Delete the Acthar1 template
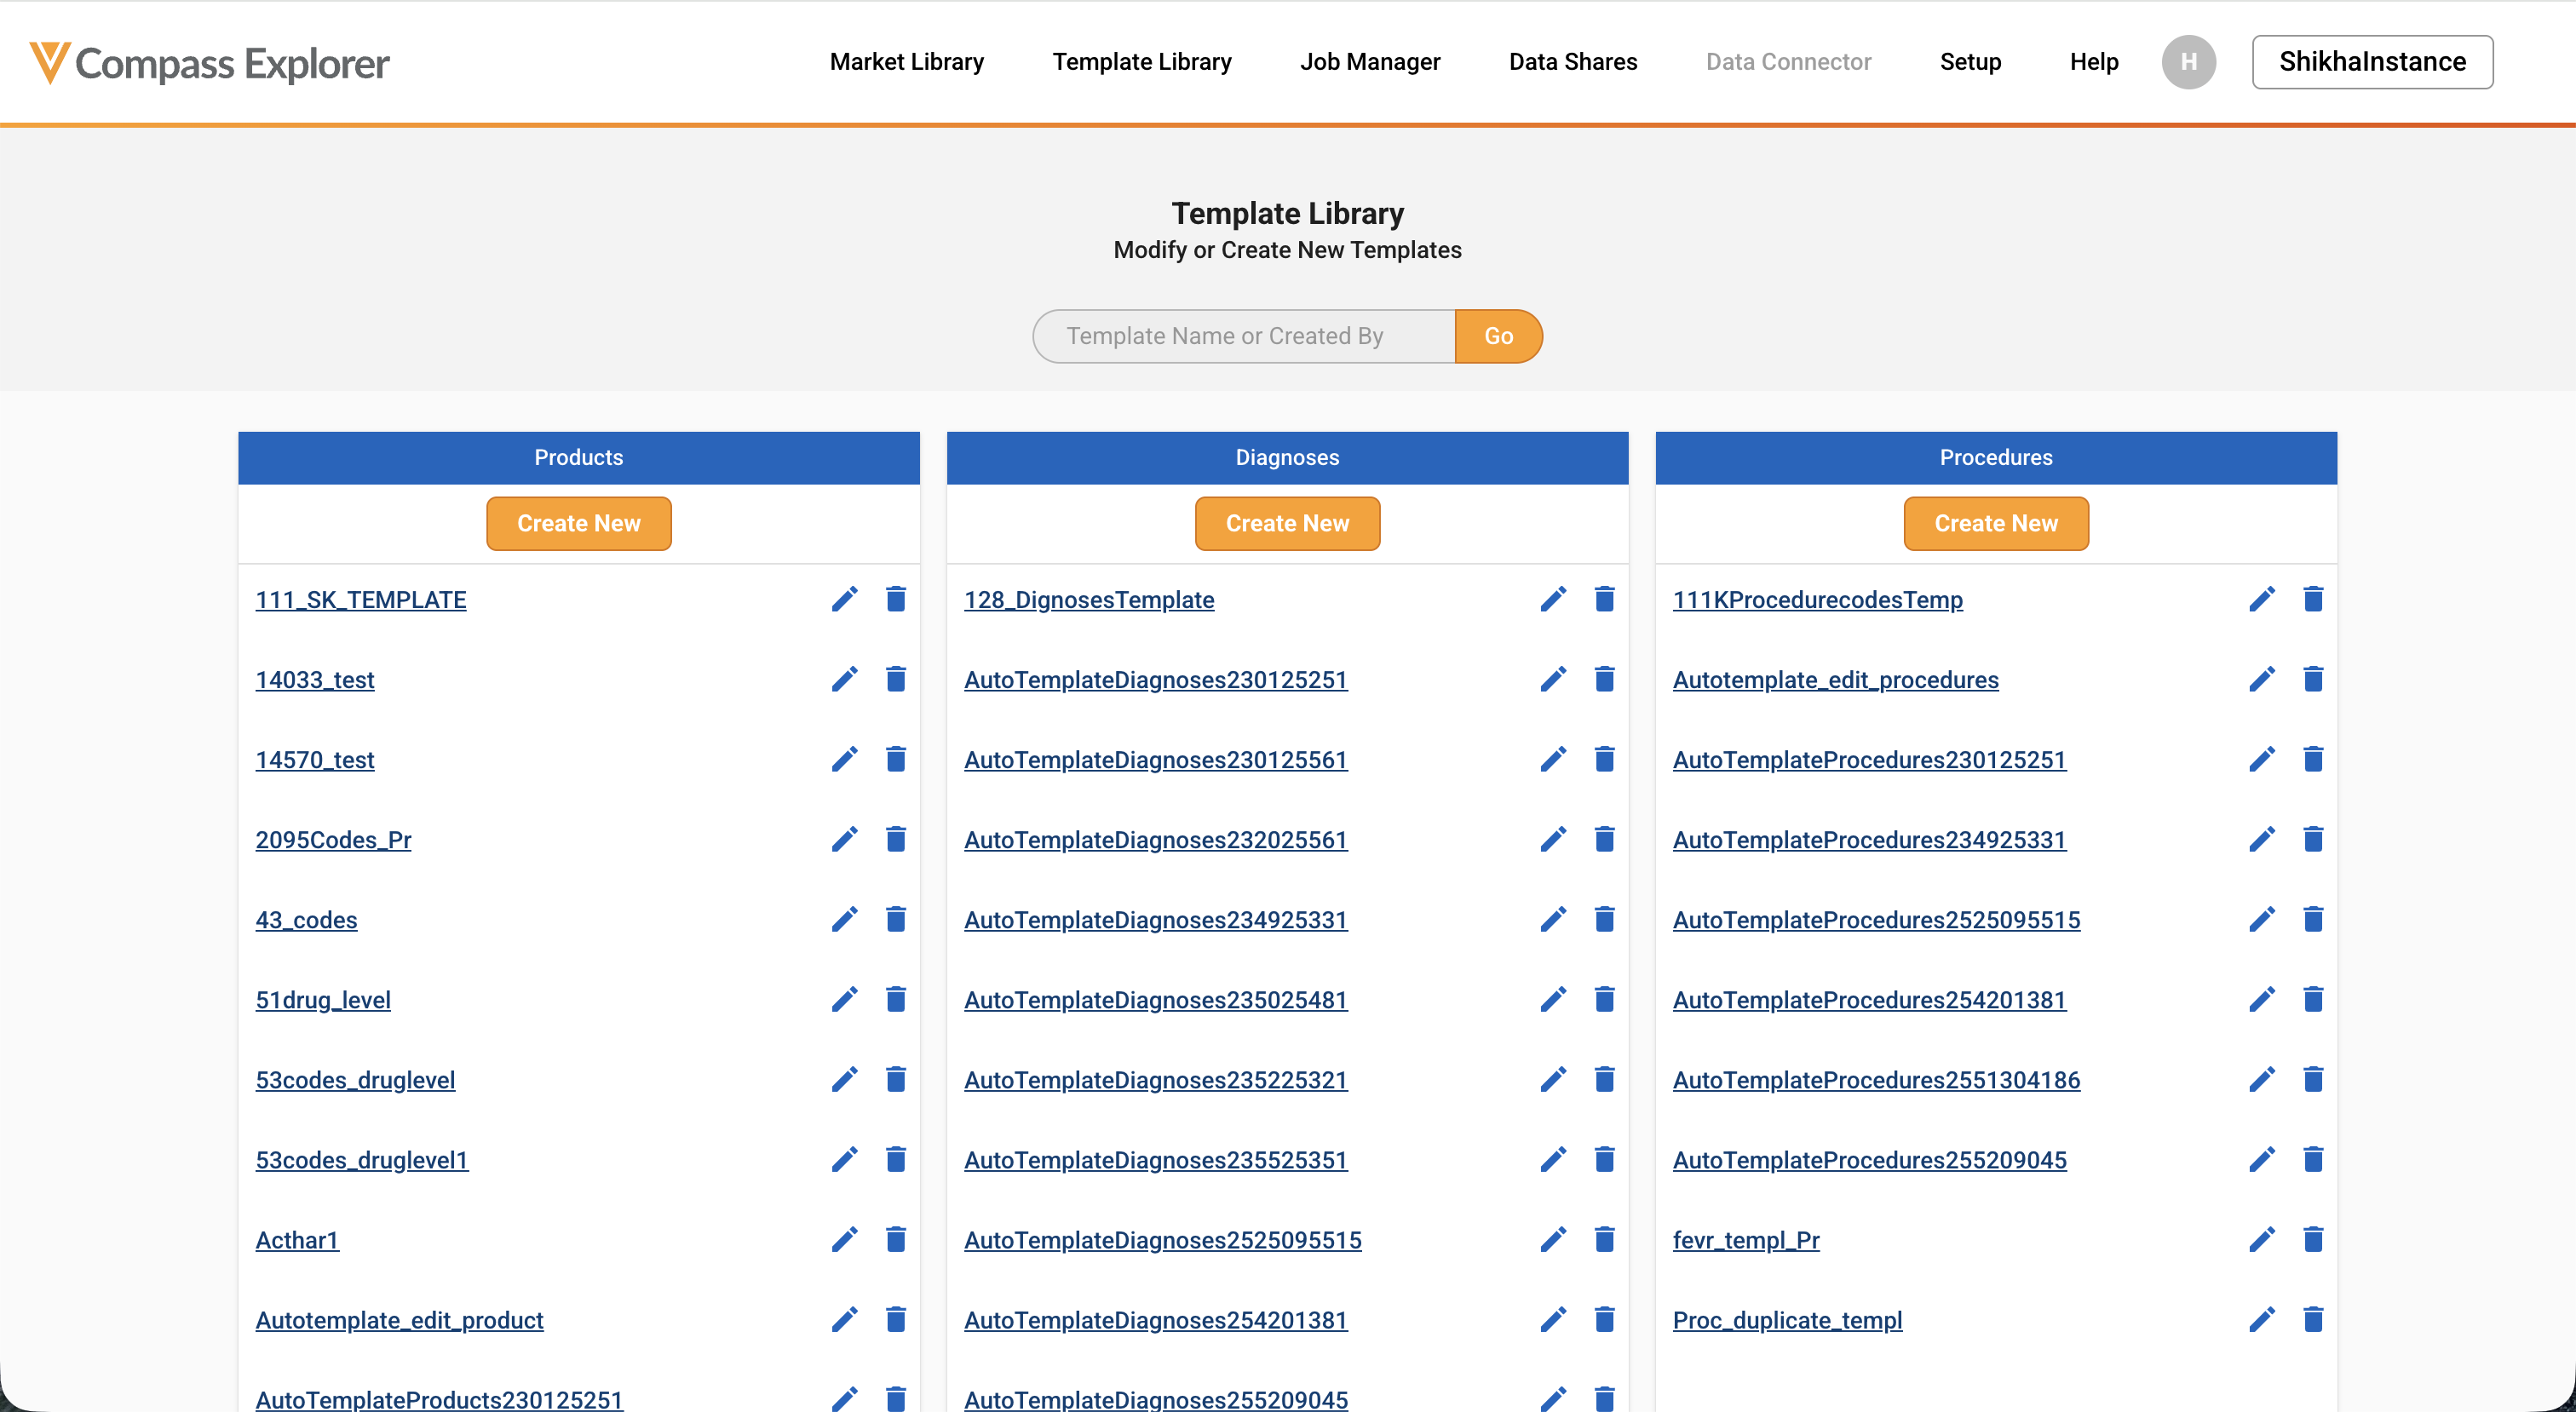The width and height of the screenshot is (2576, 1412). tap(896, 1239)
